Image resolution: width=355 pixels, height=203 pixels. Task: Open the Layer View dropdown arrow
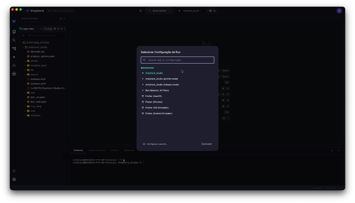pyautogui.click(x=41, y=29)
